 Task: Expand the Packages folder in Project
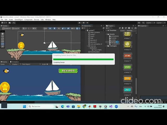click(x=106, y=46)
